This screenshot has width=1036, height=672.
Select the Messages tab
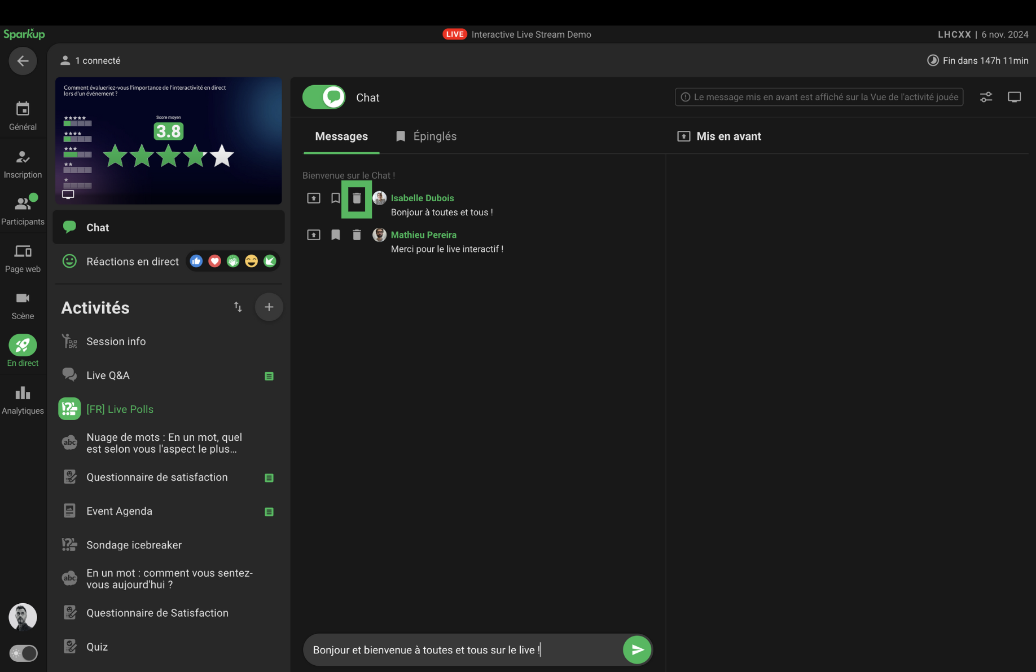click(x=341, y=136)
